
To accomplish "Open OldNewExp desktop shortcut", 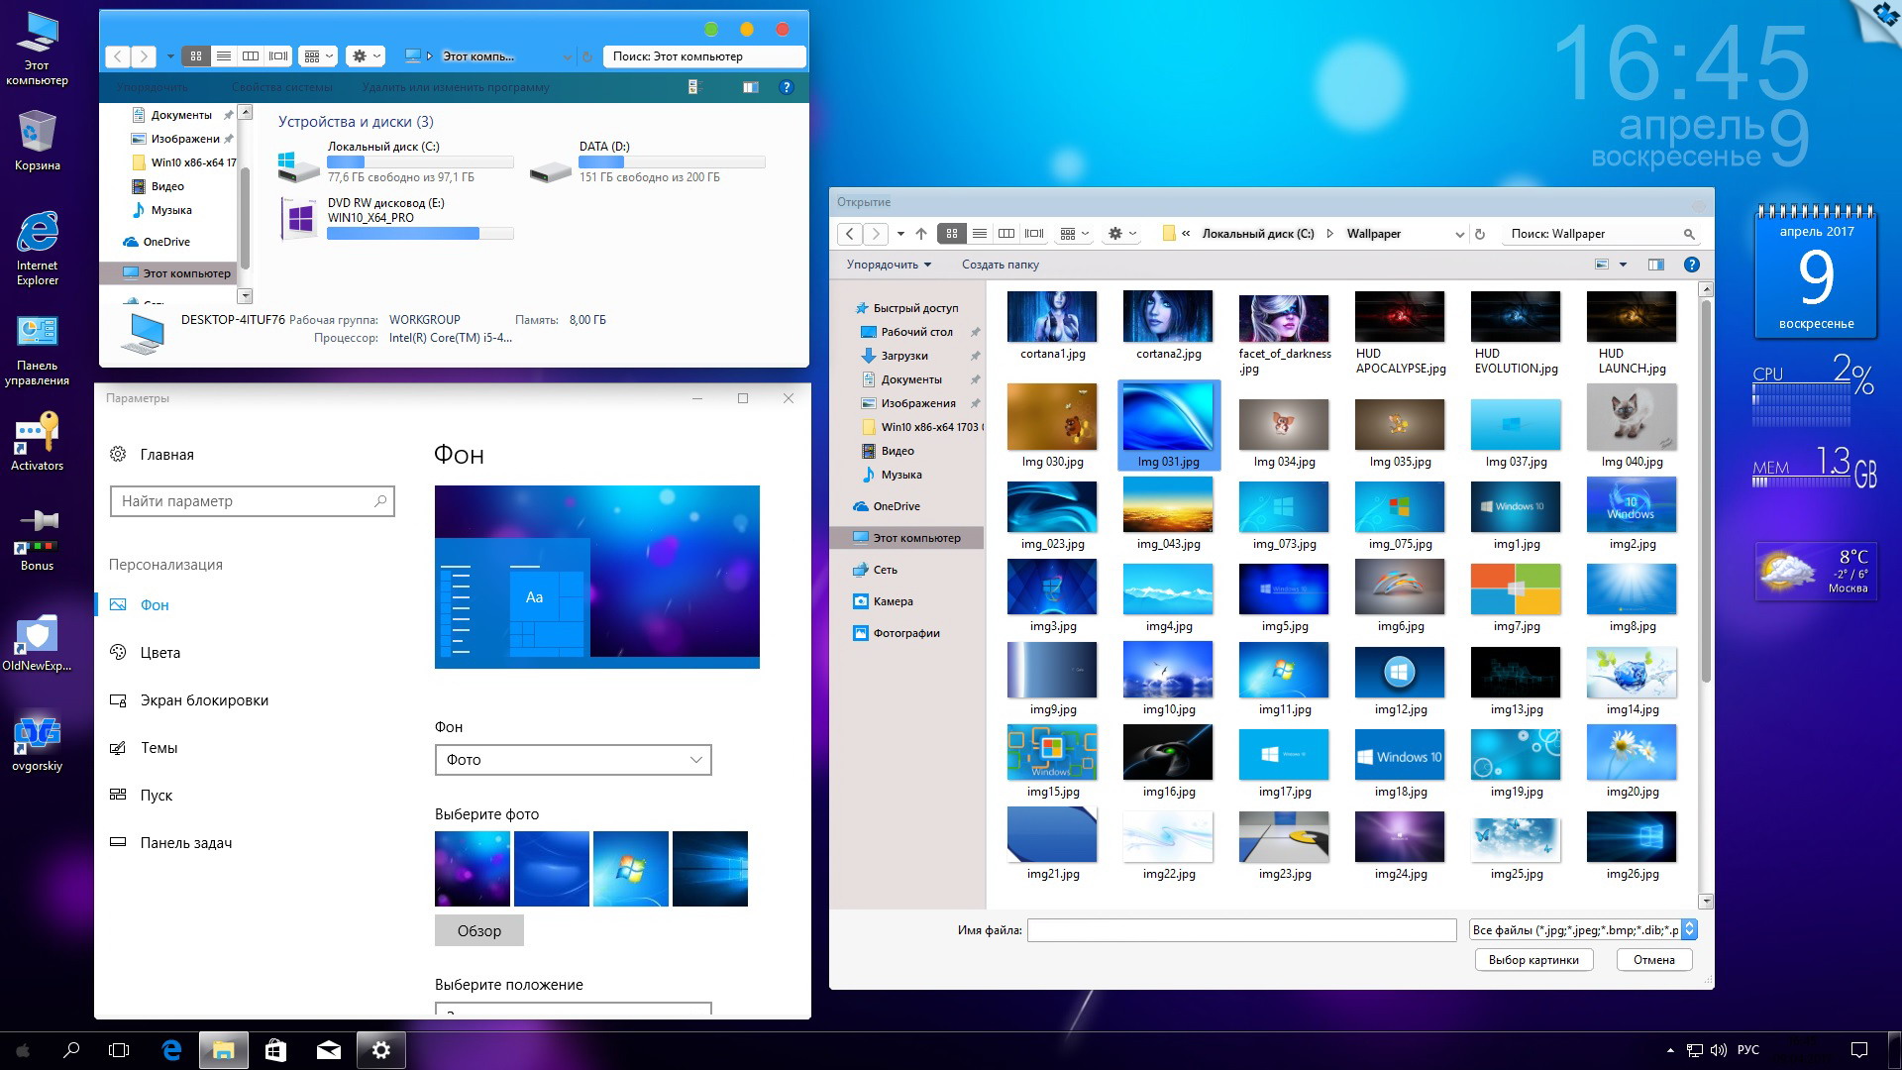I will pyautogui.click(x=37, y=643).
